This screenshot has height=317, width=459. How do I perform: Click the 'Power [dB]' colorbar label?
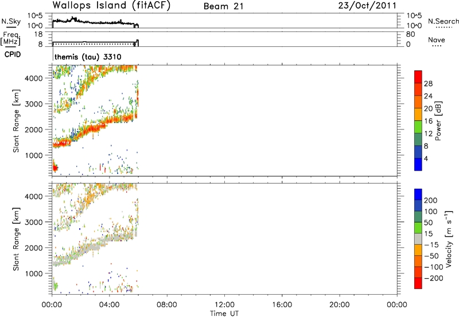438,121
